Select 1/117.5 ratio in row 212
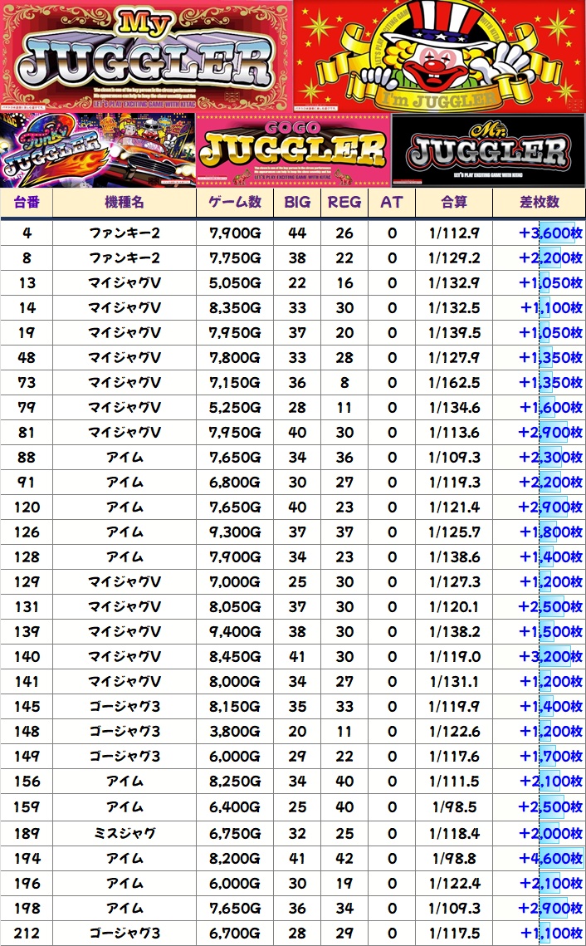This screenshot has width=586, height=946. [455, 932]
